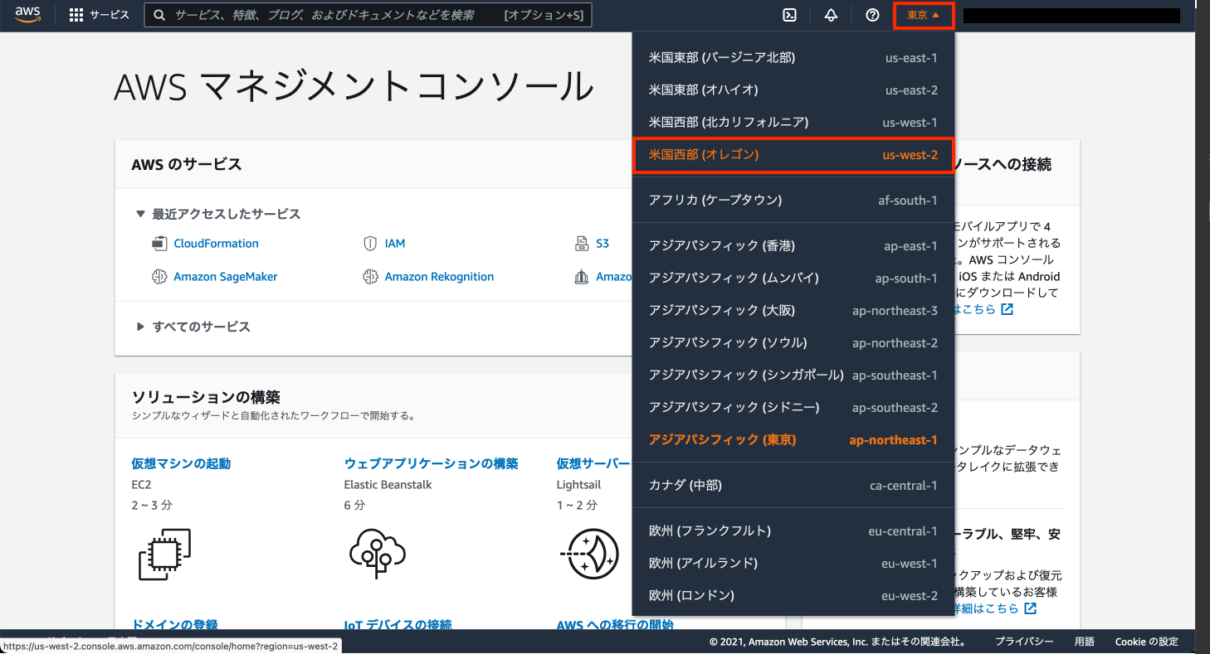Screen dimensions: 1210x654
Task: Click the AWS マネジメントコンソール heading
Action: [354, 86]
